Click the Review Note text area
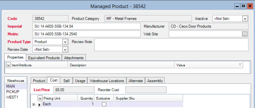The image size is (255, 108). coord(171,45)
